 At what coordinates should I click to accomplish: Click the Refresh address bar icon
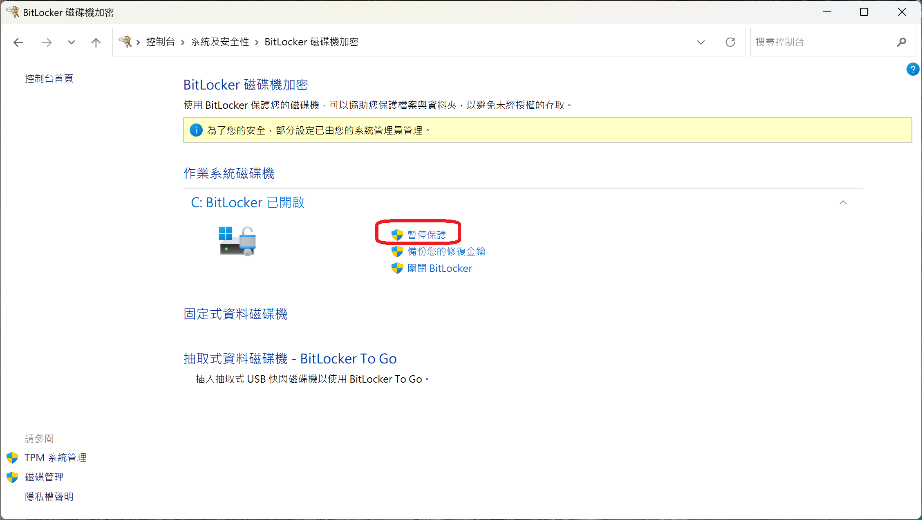pos(730,42)
